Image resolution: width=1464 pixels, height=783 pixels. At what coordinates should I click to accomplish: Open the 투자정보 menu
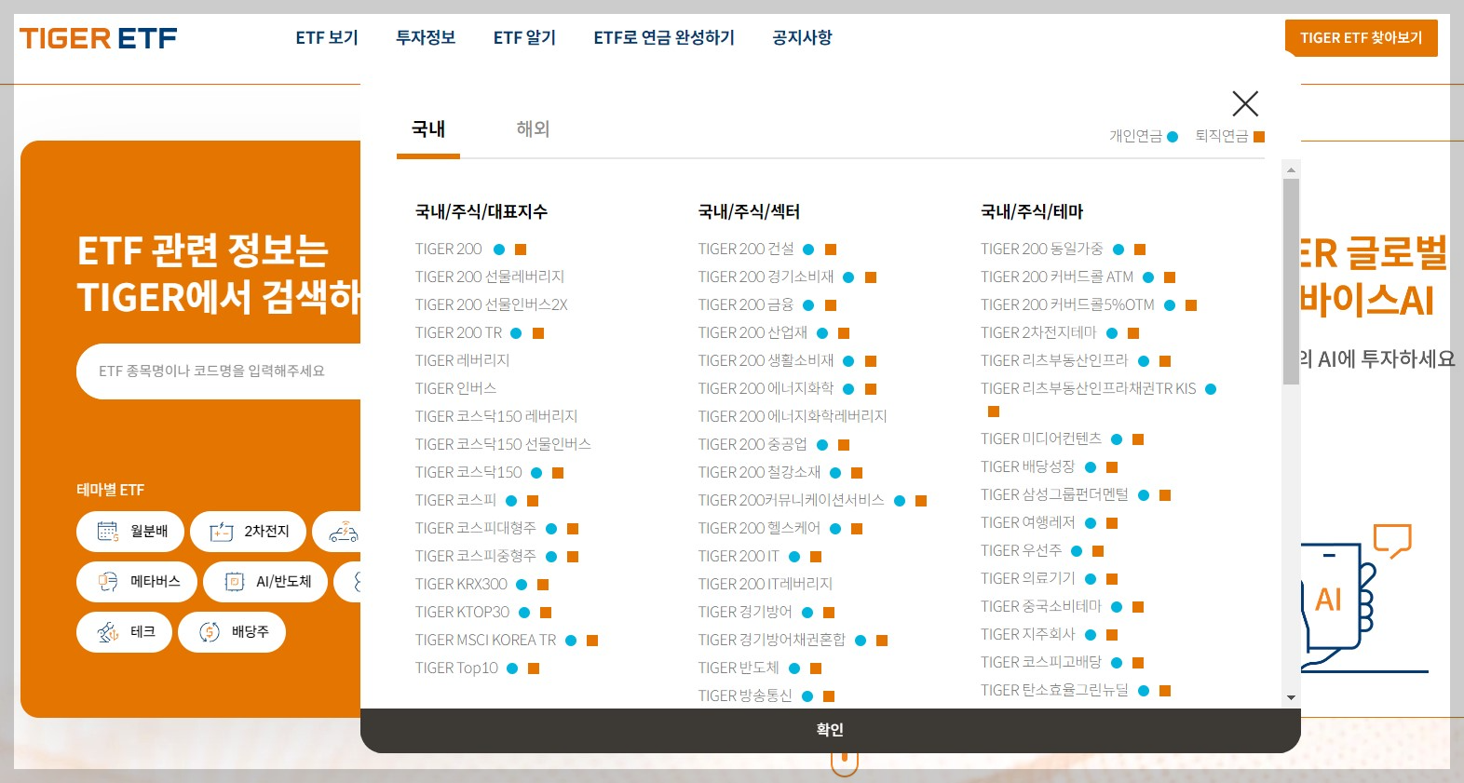pyautogui.click(x=426, y=37)
